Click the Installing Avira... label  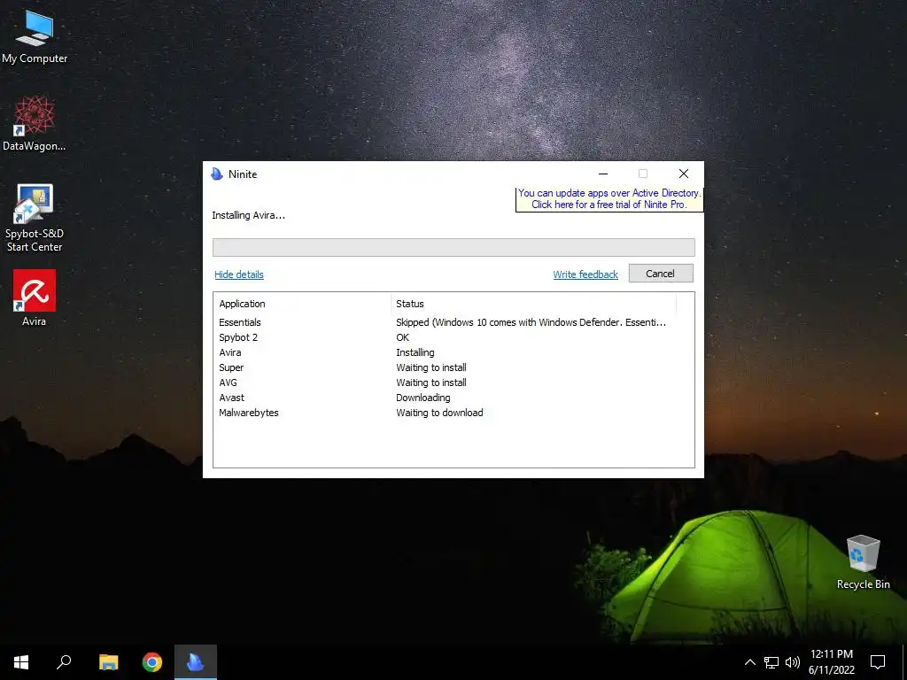pos(249,215)
